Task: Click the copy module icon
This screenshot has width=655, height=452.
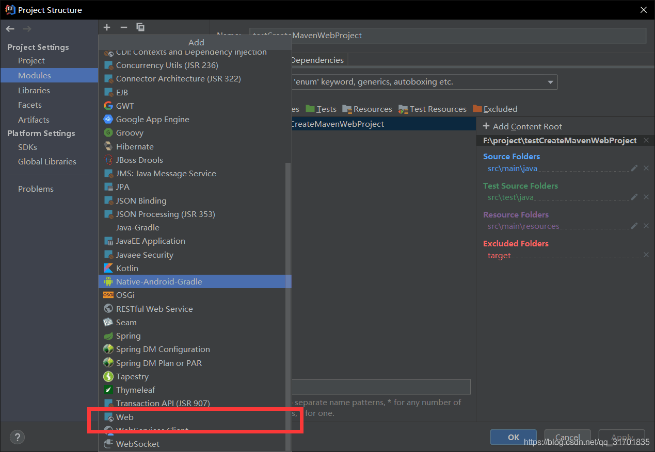Action: [x=140, y=27]
